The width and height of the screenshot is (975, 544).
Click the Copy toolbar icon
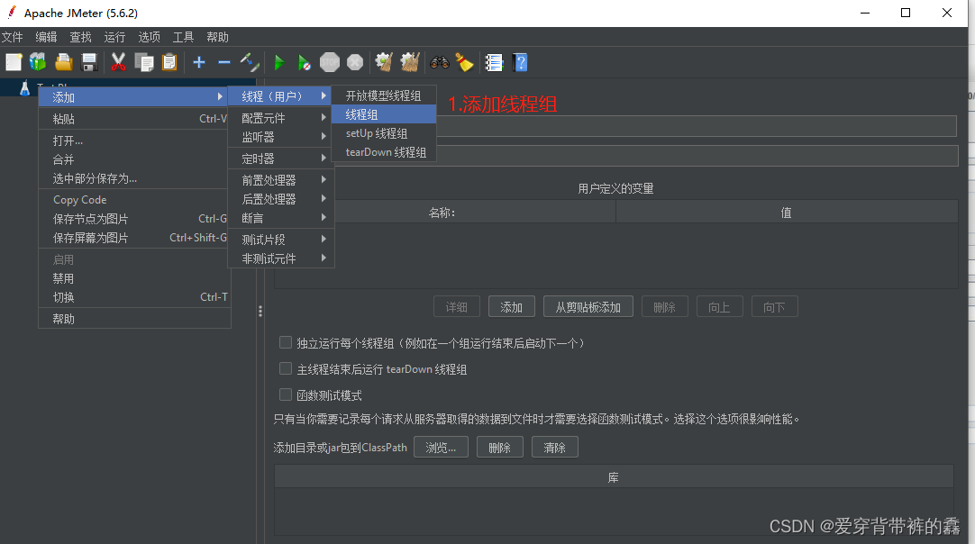[144, 62]
